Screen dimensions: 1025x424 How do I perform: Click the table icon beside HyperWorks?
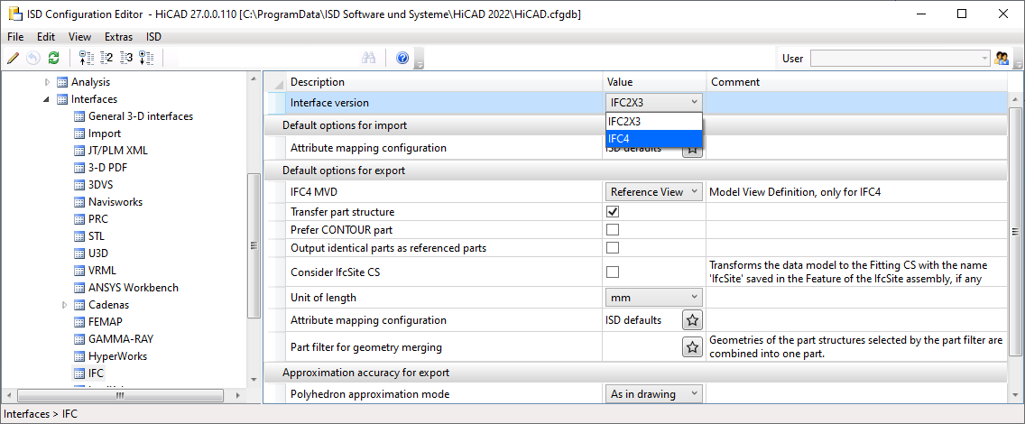[x=79, y=356]
